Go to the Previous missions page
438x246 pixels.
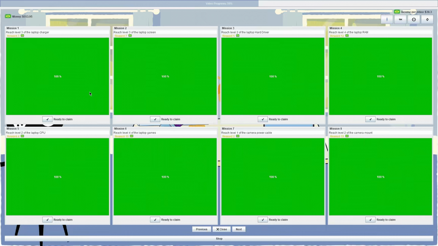pyautogui.click(x=202, y=229)
